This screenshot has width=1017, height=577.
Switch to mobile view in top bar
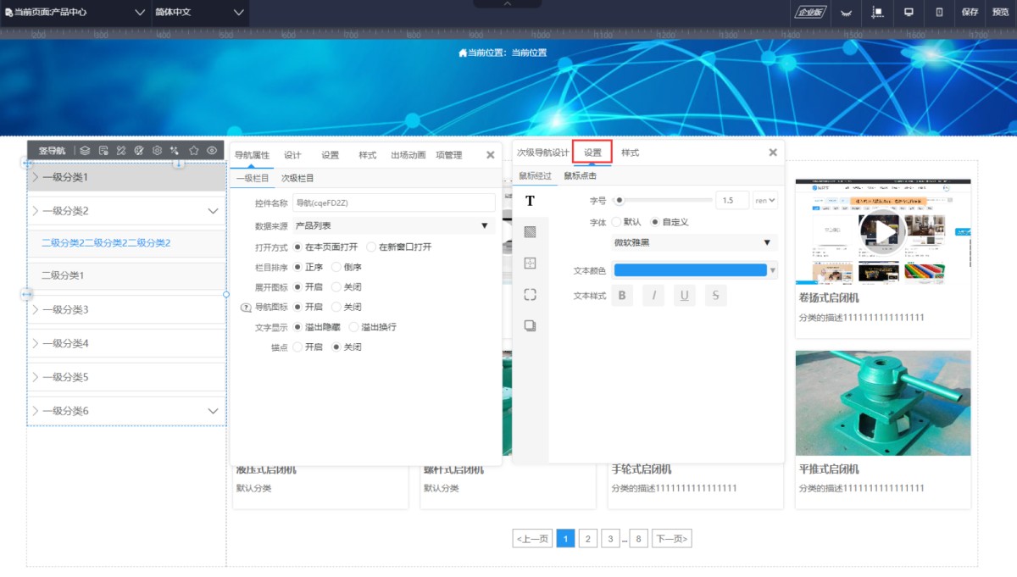click(939, 12)
